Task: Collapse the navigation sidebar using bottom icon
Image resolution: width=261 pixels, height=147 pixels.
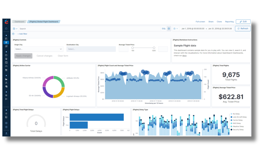Action: pyautogui.click(x=7, y=134)
